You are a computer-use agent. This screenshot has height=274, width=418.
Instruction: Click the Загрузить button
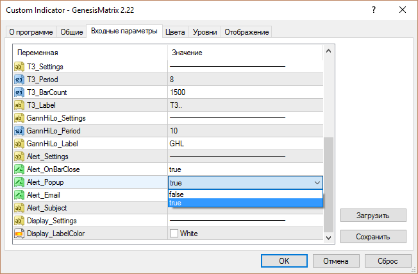(x=373, y=216)
